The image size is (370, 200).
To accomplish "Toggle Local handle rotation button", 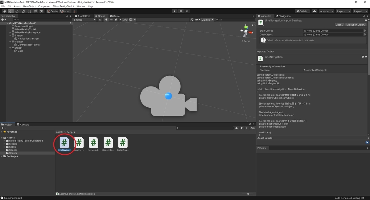I will tap(65, 11).
